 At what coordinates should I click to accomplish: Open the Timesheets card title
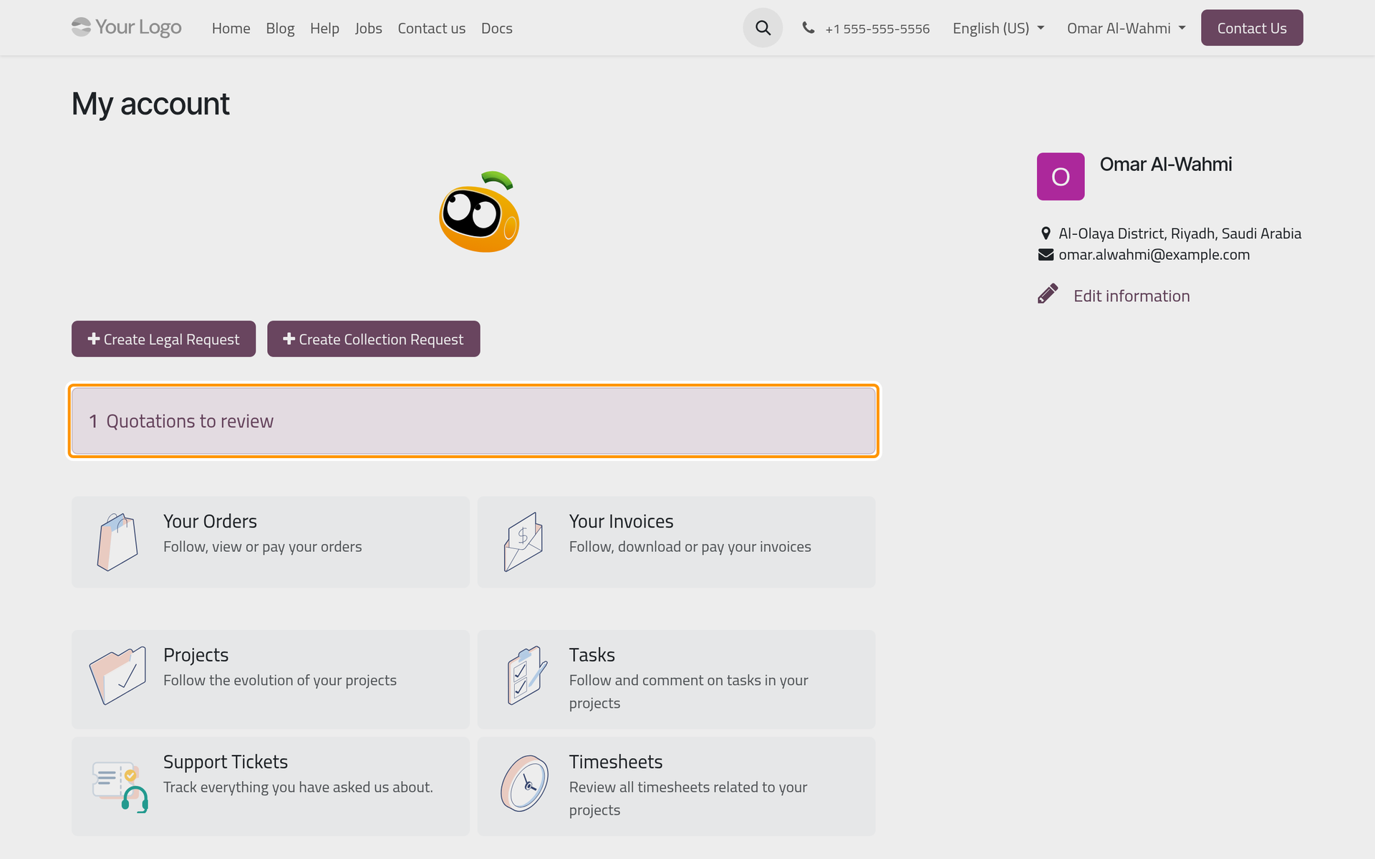point(616,762)
